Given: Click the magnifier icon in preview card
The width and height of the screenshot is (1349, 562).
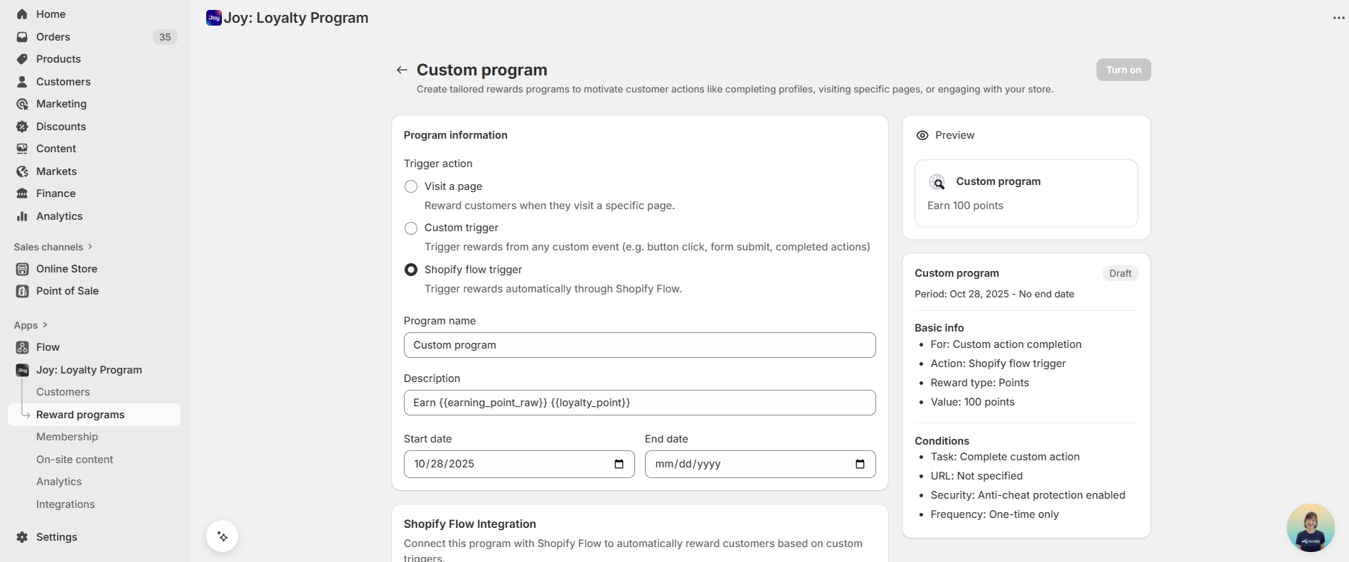Looking at the screenshot, I should (x=938, y=182).
